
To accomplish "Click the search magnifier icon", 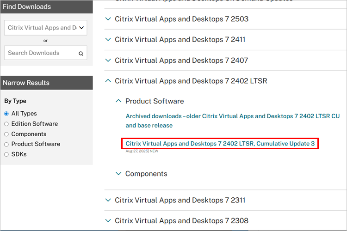I will point(81,54).
